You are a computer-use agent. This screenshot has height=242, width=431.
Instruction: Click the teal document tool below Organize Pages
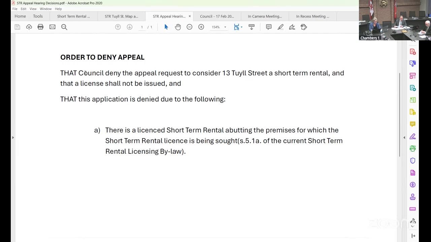pos(412,88)
